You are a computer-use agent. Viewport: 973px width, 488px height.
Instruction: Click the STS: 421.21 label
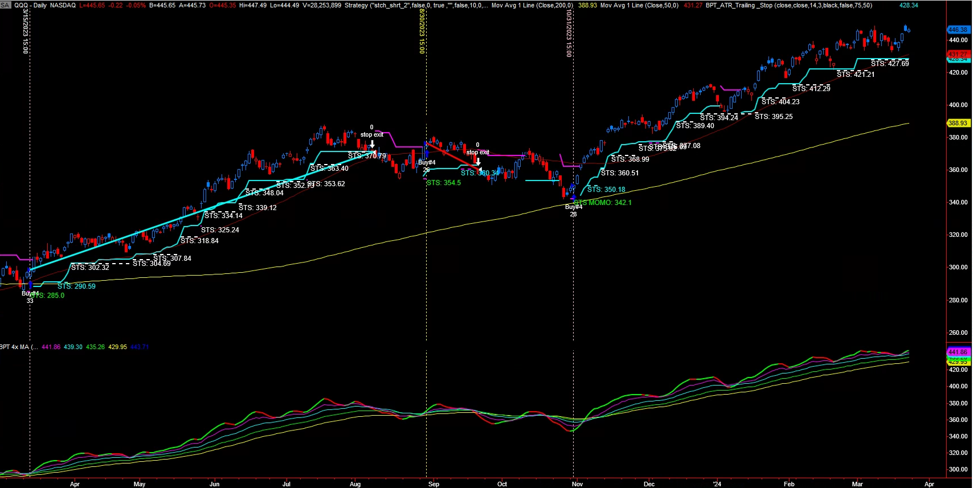pyautogui.click(x=856, y=75)
